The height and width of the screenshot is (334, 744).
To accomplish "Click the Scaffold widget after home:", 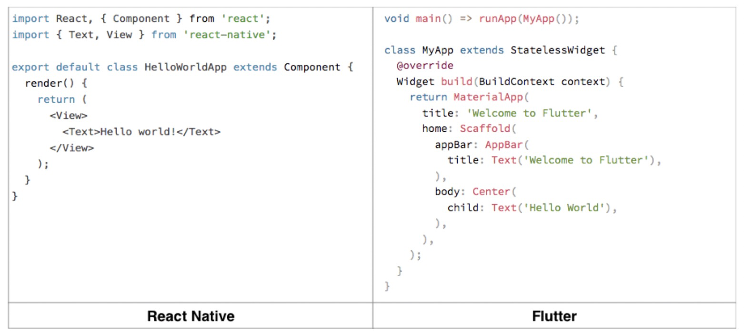I will click(x=485, y=128).
